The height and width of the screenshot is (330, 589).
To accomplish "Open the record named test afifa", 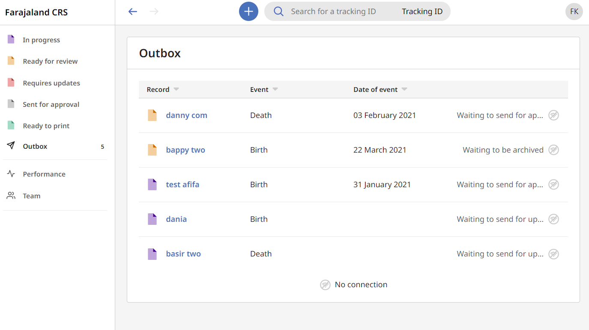I will [182, 184].
